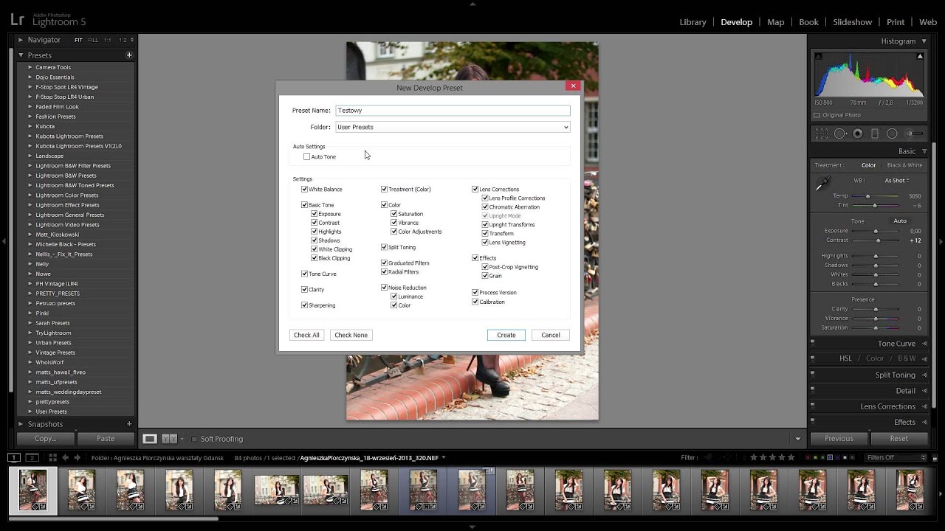Click the Check All button
Image resolution: width=945 pixels, height=531 pixels.
click(306, 335)
